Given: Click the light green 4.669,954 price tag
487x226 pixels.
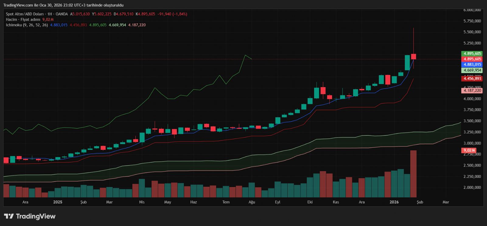Looking at the screenshot, I should [x=472, y=70].
